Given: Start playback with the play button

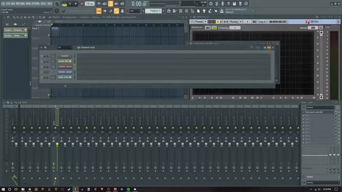Looking at the screenshot, I should click(x=70, y=4).
